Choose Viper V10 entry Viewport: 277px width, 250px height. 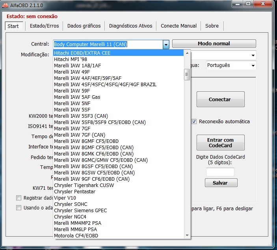click(x=118, y=198)
